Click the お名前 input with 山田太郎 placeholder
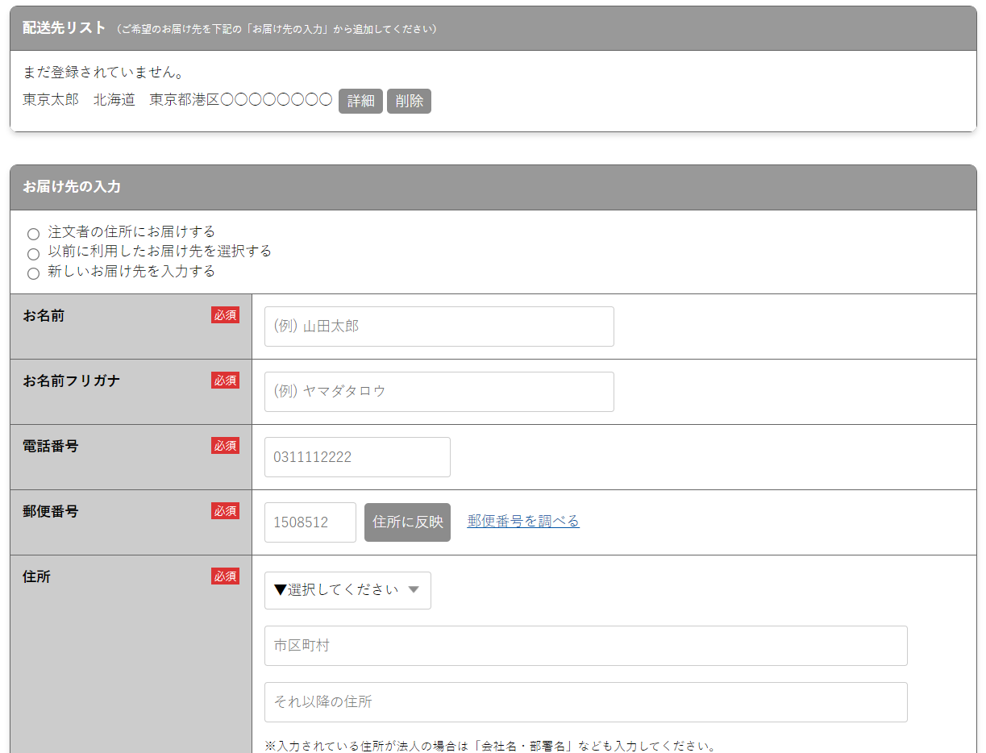The width and height of the screenshot is (986, 753). coord(439,327)
